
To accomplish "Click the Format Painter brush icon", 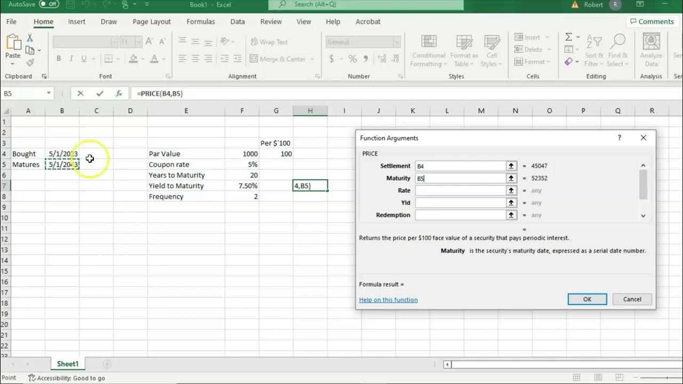I will click(30, 63).
